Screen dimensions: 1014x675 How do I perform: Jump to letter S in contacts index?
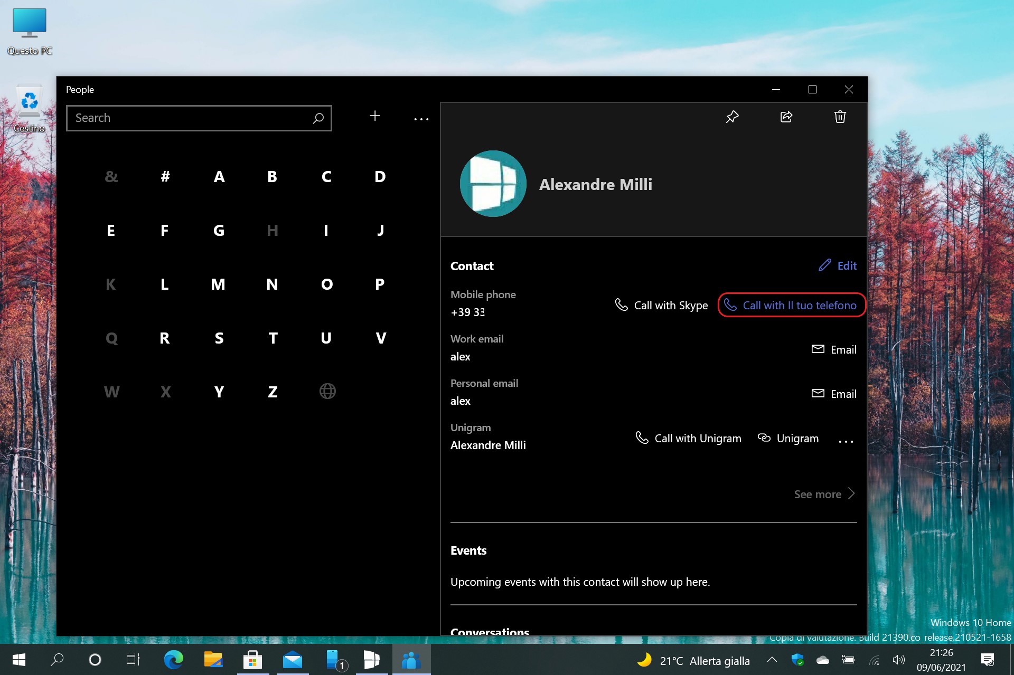(x=219, y=338)
